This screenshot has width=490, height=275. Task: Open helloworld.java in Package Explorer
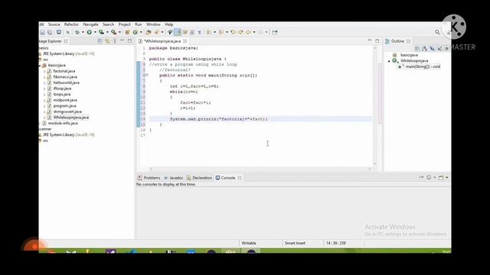[67, 82]
